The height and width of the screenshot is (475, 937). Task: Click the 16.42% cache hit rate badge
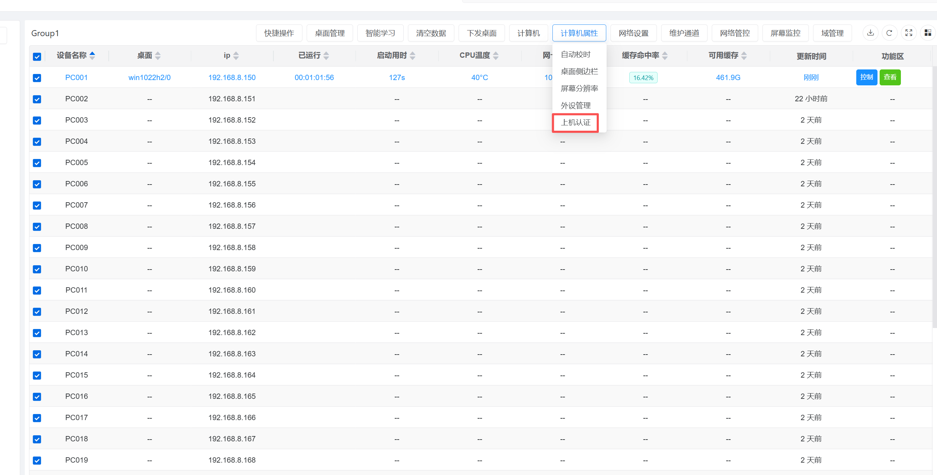click(x=643, y=78)
